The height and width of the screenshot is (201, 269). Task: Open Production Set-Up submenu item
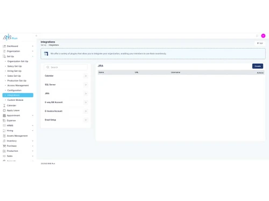pos(17,80)
